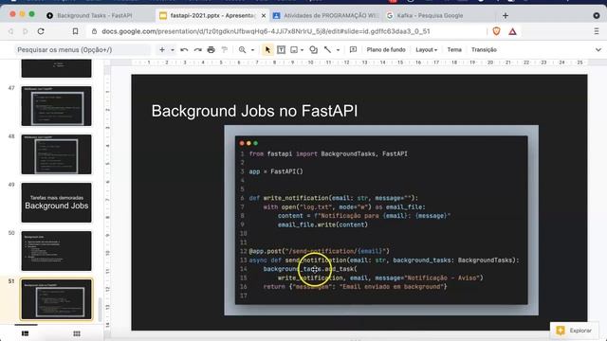
Task: Open the Layout dropdown
Action: [426, 50]
